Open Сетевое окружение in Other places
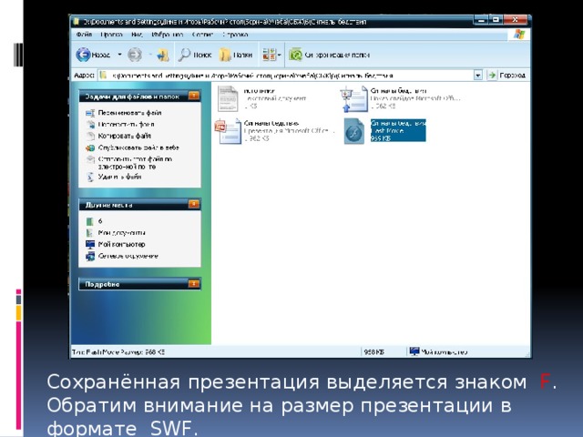This screenshot has width=583, height=437. pyautogui.click(x=128, y=256)
